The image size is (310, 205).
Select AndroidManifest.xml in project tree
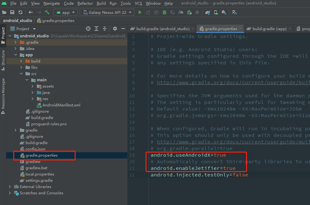point(61,105)
